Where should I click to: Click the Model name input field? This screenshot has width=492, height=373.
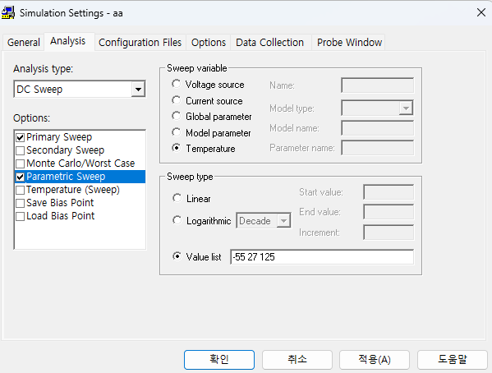tap(378, 128)
